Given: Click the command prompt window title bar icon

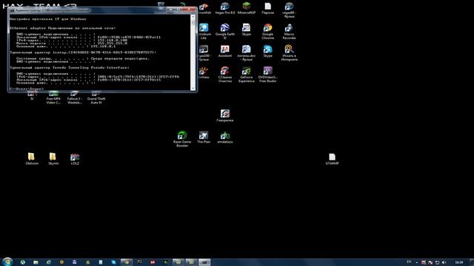Looking at the screenshot, I should pos(12,10).
